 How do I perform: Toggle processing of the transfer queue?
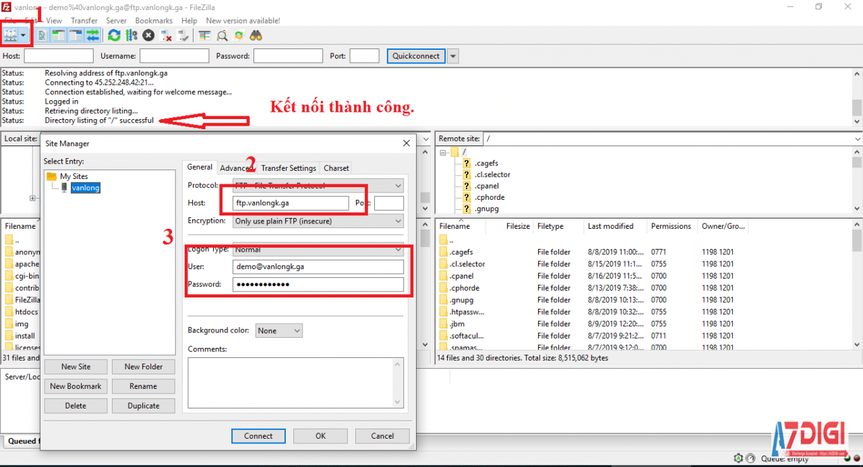point(131,35)
